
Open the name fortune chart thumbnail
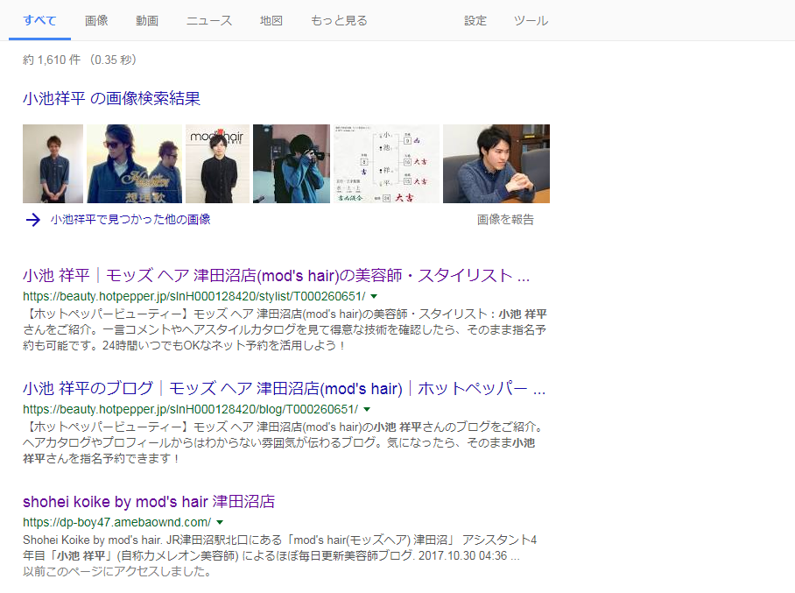pyautogui.click(x=386, y=164)
